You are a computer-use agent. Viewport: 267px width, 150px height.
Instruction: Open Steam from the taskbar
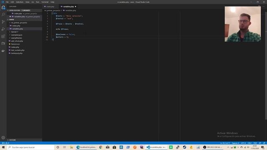[184, 147]
